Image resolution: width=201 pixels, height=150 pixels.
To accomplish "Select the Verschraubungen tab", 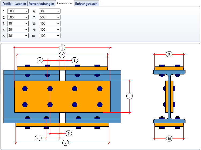I will tap(41, 4).
